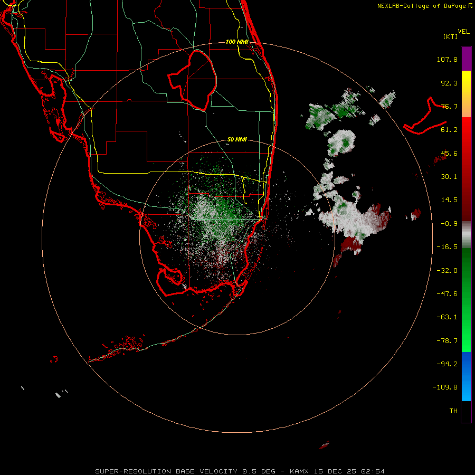
Task: Pick the gray near-zero segment of color bar
Action: pyautogui.click(x=466, y=234)
